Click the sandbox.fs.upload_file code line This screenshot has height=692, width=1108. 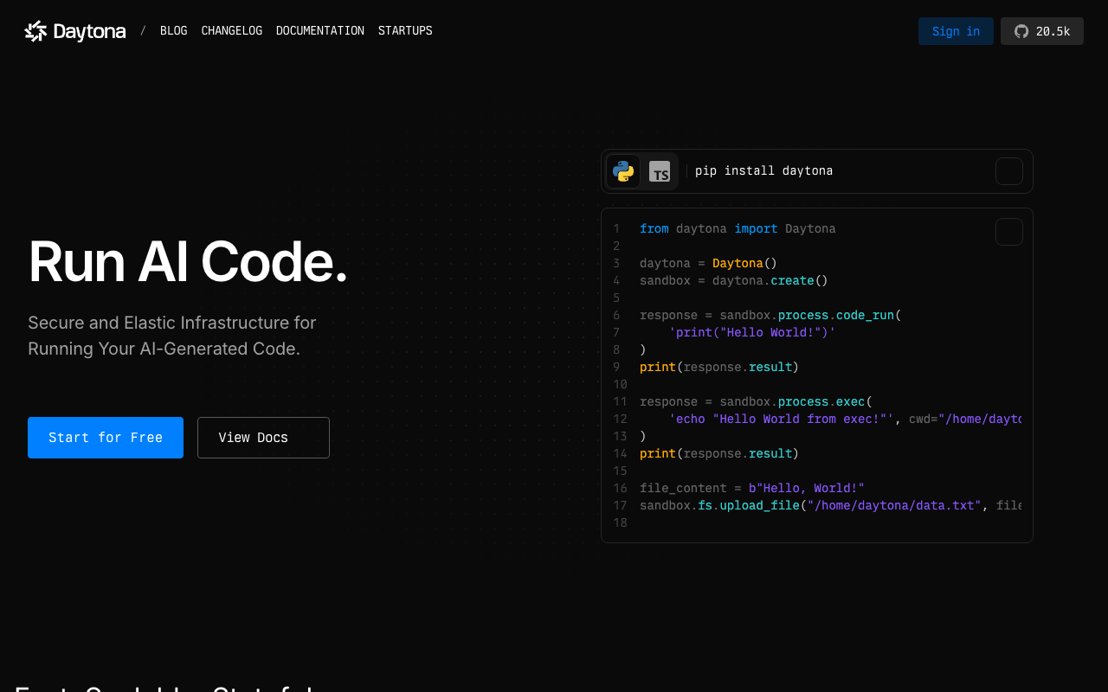[831, 506]
